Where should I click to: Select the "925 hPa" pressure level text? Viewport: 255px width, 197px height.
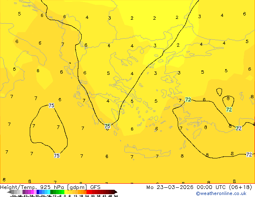[52, 187]
